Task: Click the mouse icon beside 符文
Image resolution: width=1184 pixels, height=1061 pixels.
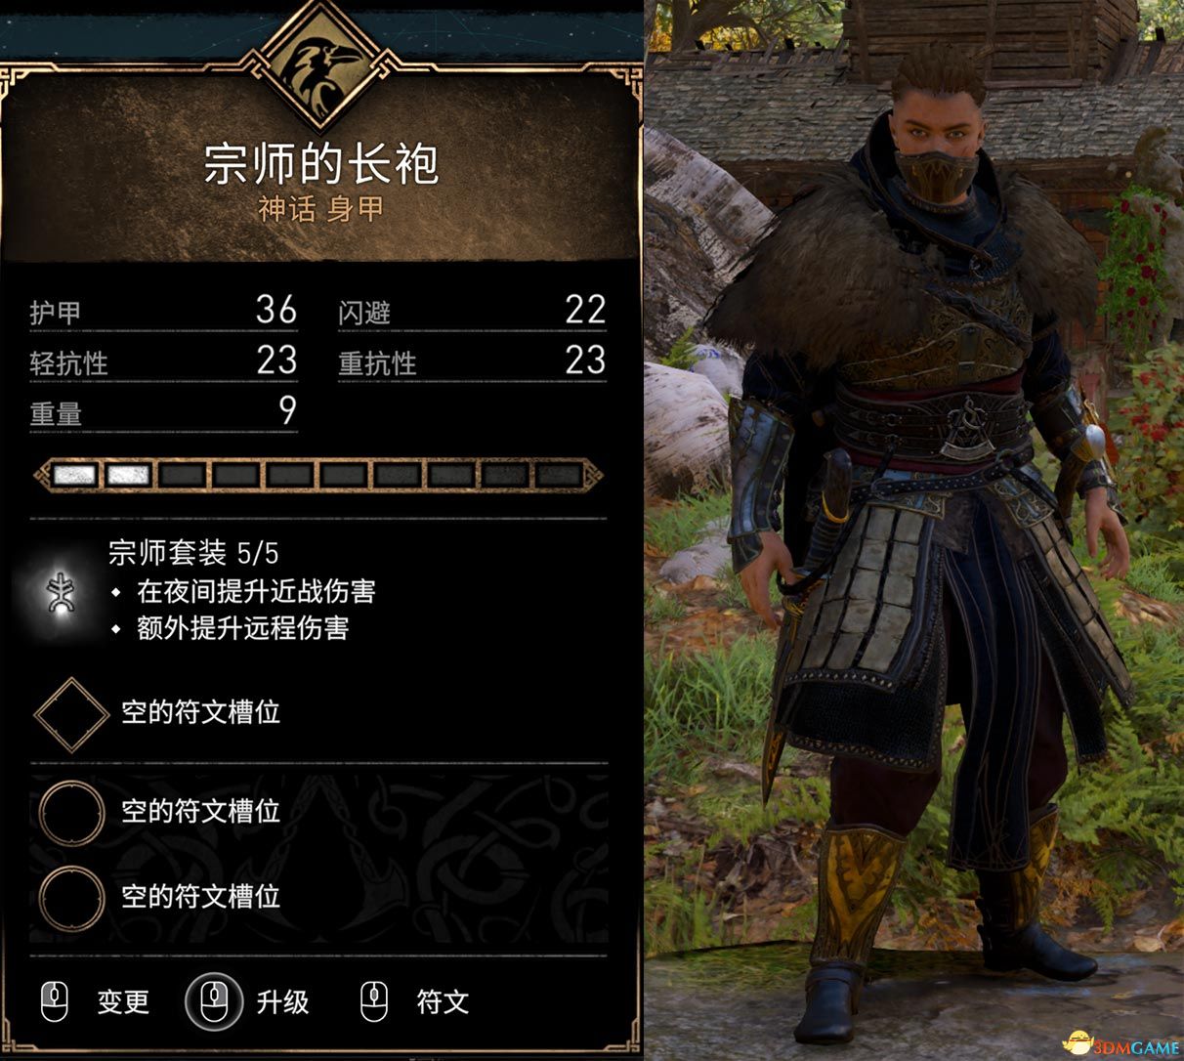Action: point(374,1001)
